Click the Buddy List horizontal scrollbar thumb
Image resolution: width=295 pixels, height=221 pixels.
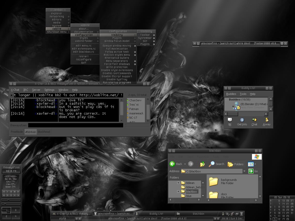point(233,114)
